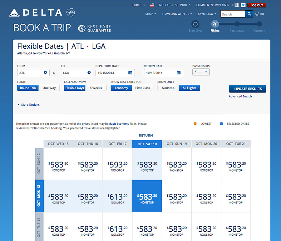Open Delta's Twitter page icon
Image resolution: width=281 pixels, height=241 pixels.
(x=243, y=5)
